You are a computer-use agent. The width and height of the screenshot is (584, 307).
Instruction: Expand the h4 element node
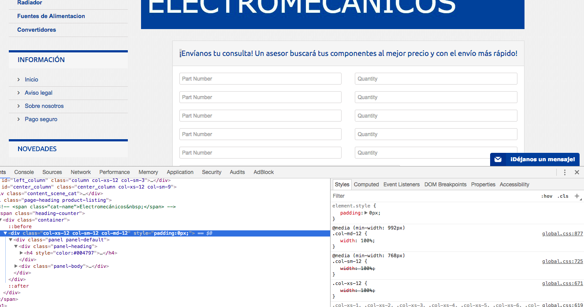(21, 253)
